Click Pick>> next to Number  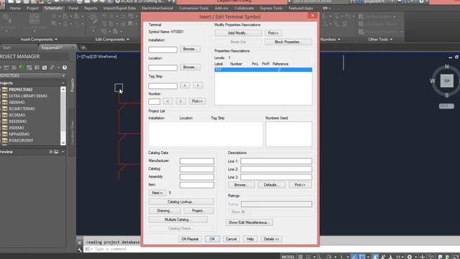[x=197, y=101]
